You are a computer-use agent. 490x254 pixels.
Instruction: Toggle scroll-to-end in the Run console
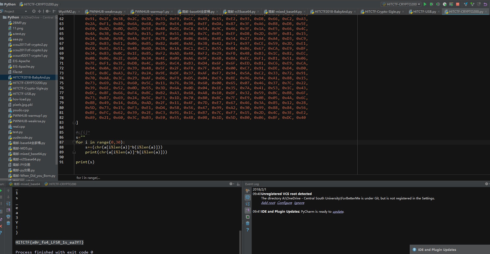8,210
